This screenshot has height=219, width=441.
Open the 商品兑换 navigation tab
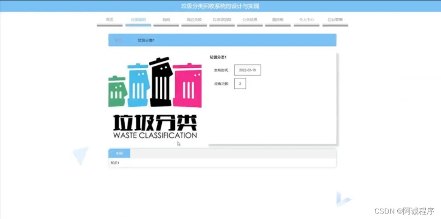(194, 20)
